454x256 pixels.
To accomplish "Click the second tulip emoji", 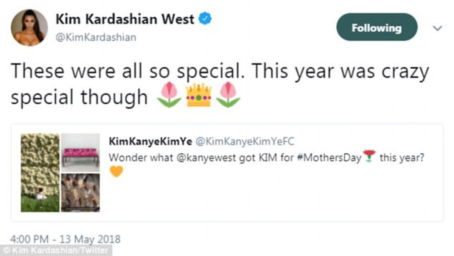I will point(228,95).
